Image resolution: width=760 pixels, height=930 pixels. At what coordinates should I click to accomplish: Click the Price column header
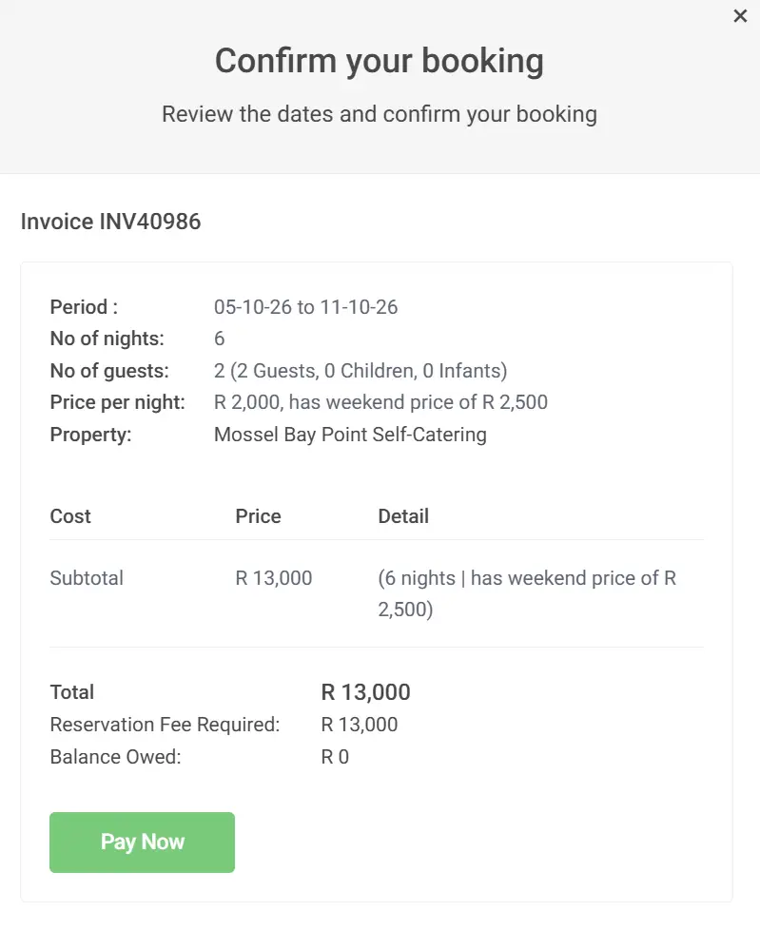pyautogui.click(x=258, y=516)
